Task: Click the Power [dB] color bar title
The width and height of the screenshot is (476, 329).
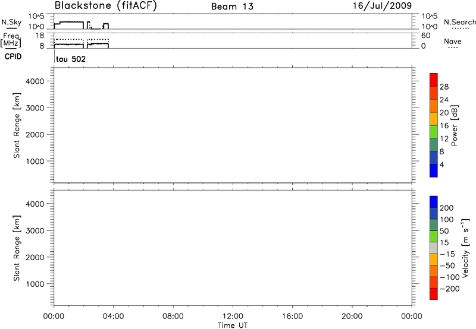Action: pyautogui.click(x=455, y=125)
